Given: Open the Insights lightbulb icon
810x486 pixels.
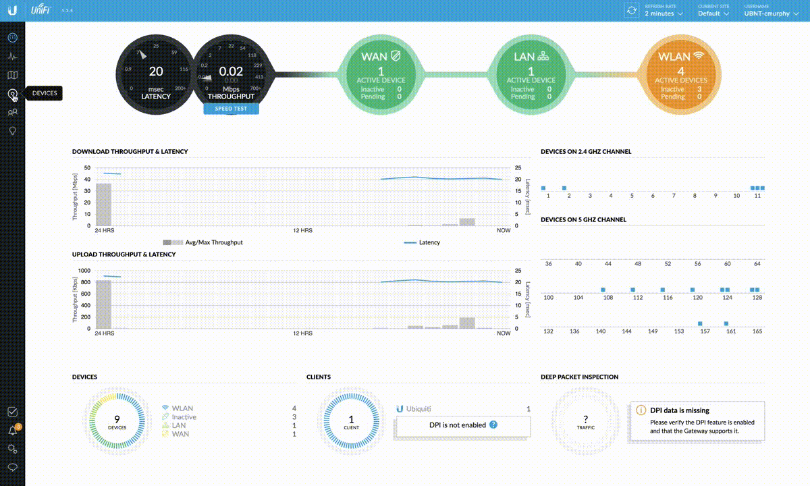Looking at the screenshot, I should [x=12, y=131].
